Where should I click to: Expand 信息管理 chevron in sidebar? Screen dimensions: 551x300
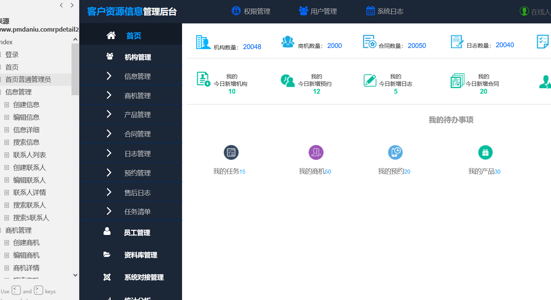coord(109,76)
